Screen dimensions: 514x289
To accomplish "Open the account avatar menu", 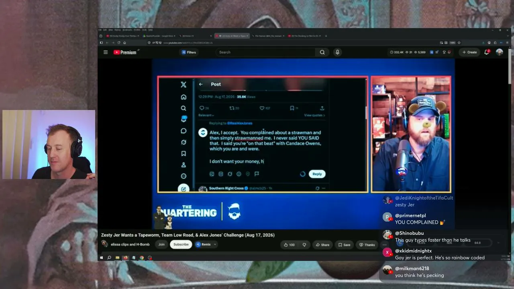I will tap(500, 52).
